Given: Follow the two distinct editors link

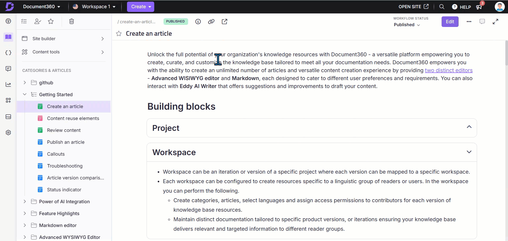Looking at the screenshot, I should [449, 70].
